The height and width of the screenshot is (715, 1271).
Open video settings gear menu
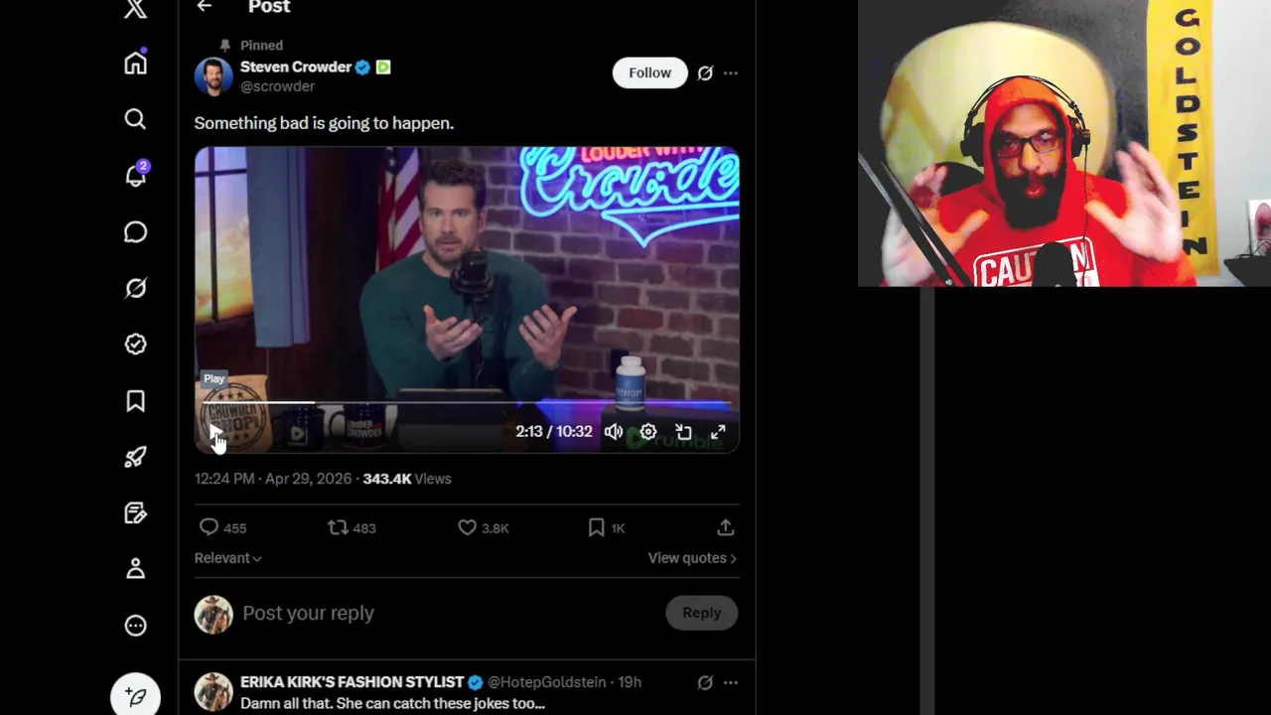(648, 432)
